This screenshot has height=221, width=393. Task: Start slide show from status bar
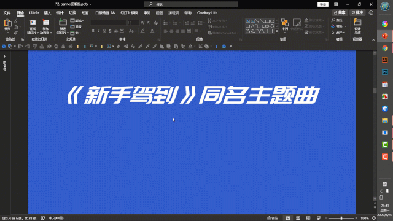click(x=319, y=218)
